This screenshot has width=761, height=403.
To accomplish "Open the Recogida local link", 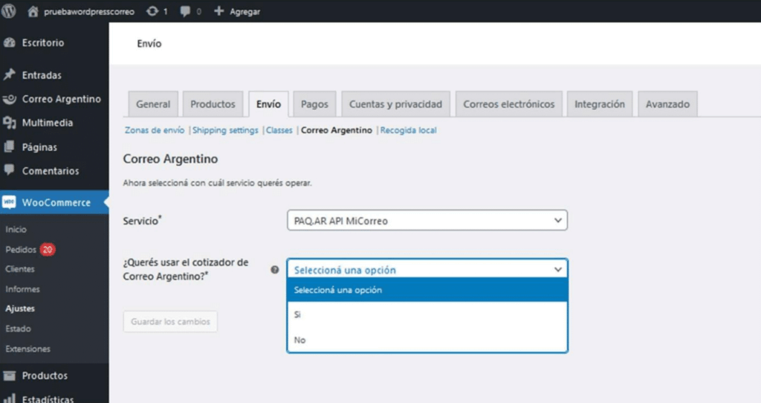I will pyautogui.click(x=408, y=130).
